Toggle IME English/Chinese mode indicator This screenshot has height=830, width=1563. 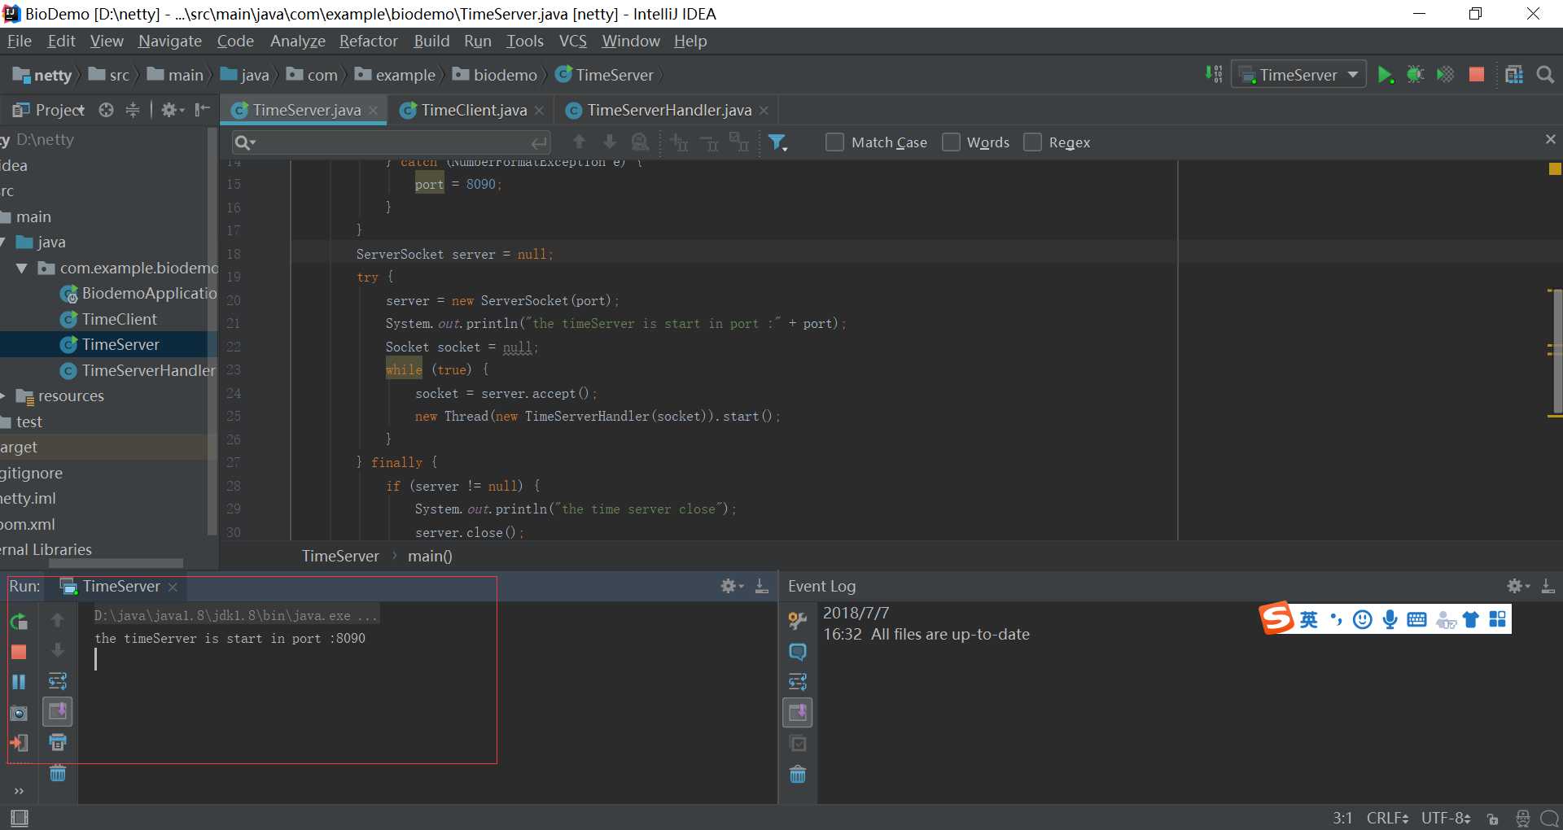[1308, 620]
